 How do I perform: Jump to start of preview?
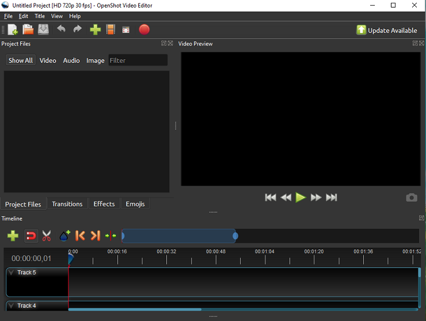coord(271,197)
